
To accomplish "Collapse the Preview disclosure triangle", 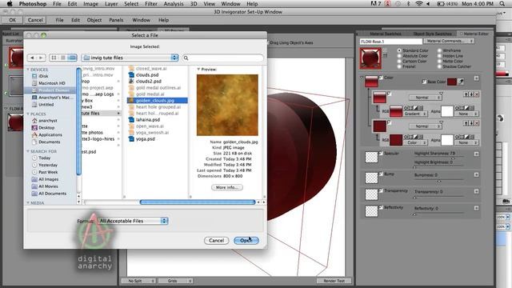I will pyautogui.click(x=198, y=70).
